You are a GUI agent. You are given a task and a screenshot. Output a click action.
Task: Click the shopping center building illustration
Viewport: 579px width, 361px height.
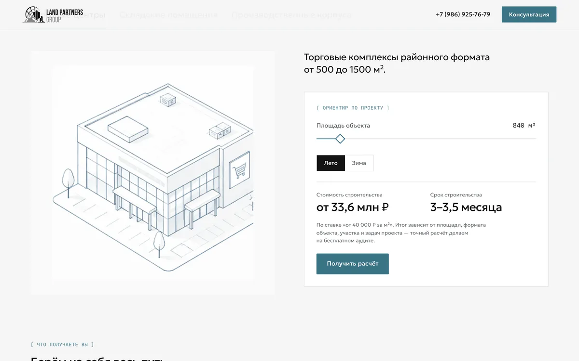153,173
